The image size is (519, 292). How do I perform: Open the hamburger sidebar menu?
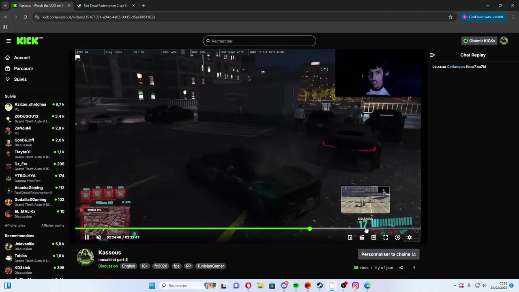[x=9, y=41]
